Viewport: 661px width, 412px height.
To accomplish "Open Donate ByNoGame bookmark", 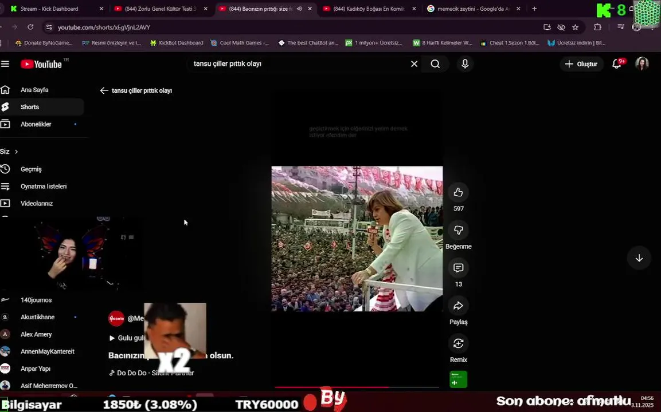I will click(44, 43).
